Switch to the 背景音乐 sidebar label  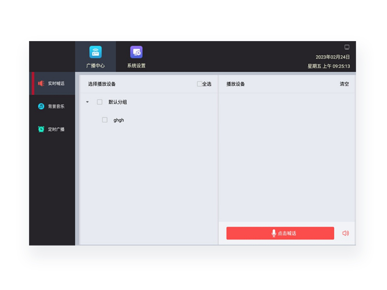[x=56, y=106]
